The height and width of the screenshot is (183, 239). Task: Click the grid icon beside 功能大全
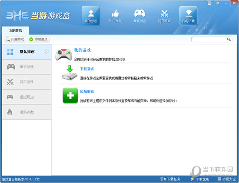pyautogui.click(x=219, y=179)
